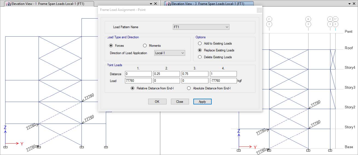The height and width of the screenshot is (155, 358).
Task: Click the Base level label
Action: coord(349,147)
